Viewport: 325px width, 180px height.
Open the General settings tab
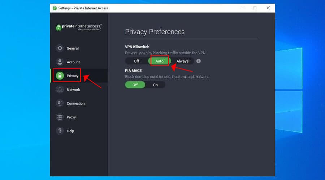tap(79, 48)
